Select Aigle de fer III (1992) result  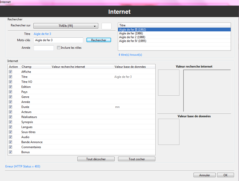(x=132, y=30)
